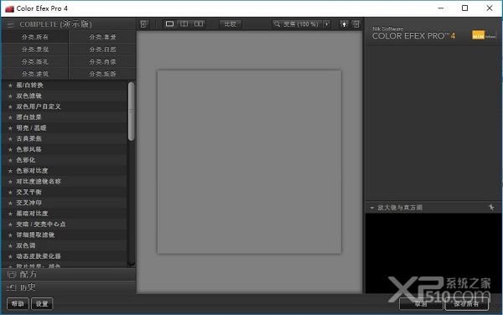Click star beside 黑暗对比度
The width and height of the screenshot is (503, 315).
tap(10, 214)
